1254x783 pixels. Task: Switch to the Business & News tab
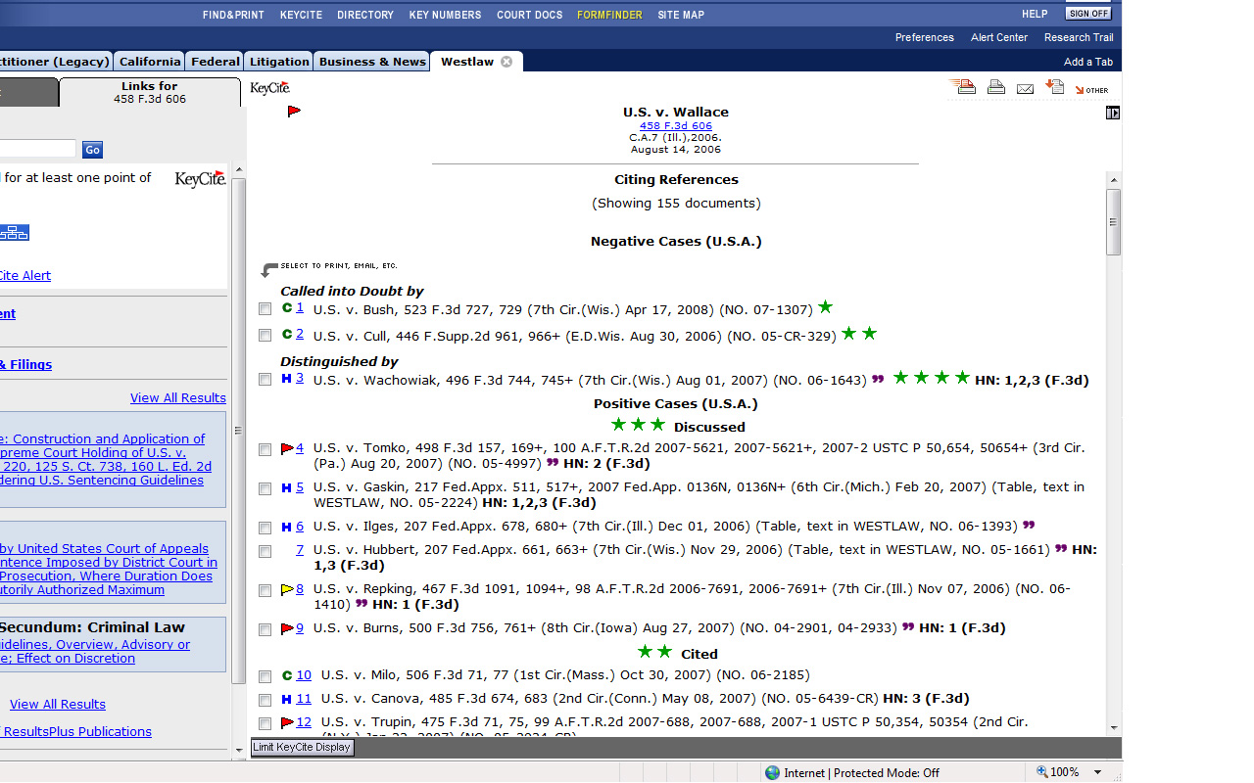point(372,62)
